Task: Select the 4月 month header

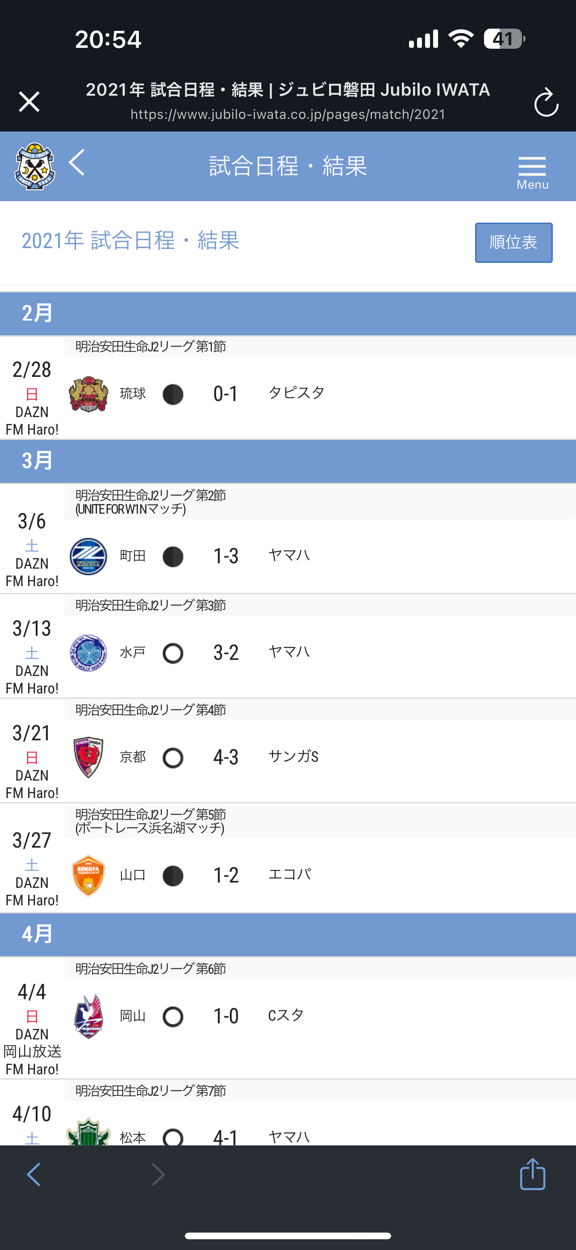Action: 288,934
